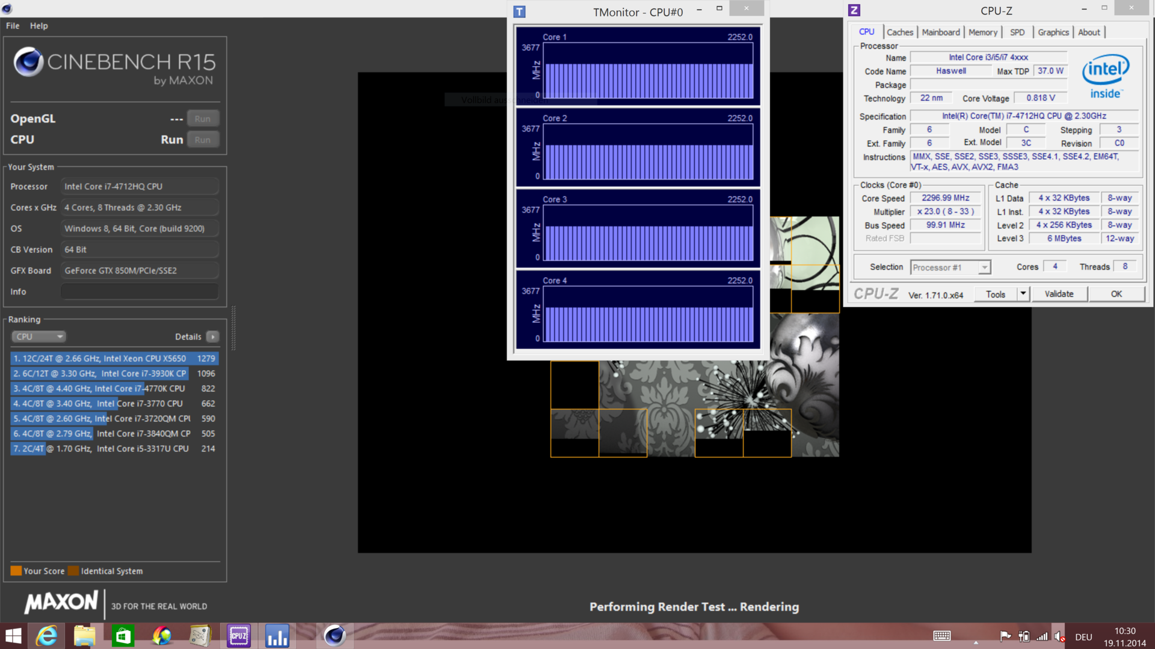Show hidden tray icons arrow
Screen dimensions: 1155x649
click(x=976, y=642)
